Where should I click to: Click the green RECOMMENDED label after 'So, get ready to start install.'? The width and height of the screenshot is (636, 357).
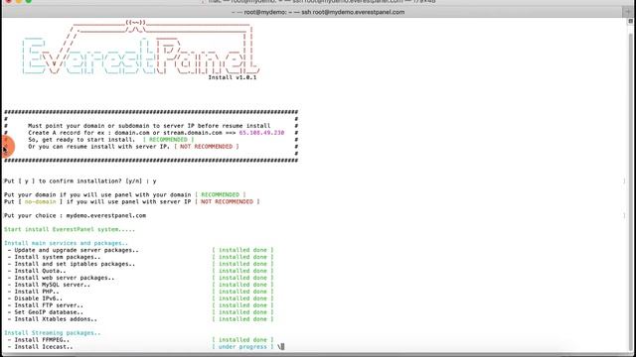(168, 140)
